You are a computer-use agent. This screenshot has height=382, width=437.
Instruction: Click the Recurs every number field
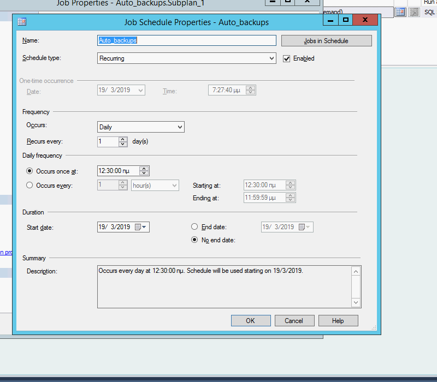coord(108,141)
